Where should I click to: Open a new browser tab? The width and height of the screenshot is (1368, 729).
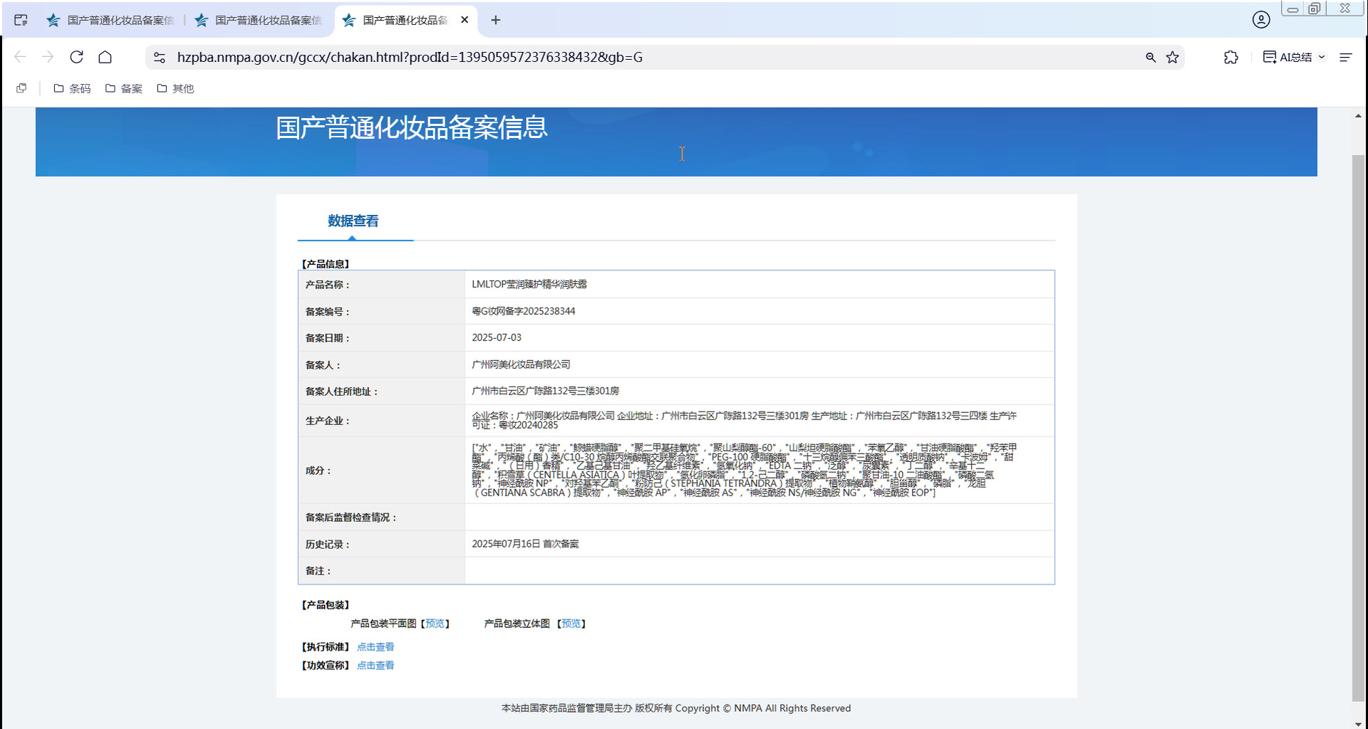[495, 20]
